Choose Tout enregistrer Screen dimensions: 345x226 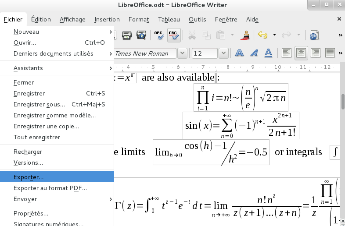coord(57,137)
